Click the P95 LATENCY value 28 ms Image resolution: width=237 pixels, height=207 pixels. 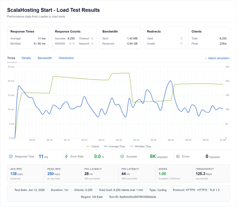click(89, 174)
